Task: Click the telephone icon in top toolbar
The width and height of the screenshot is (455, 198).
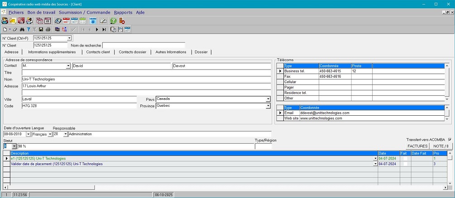Action: pos(58,21)
